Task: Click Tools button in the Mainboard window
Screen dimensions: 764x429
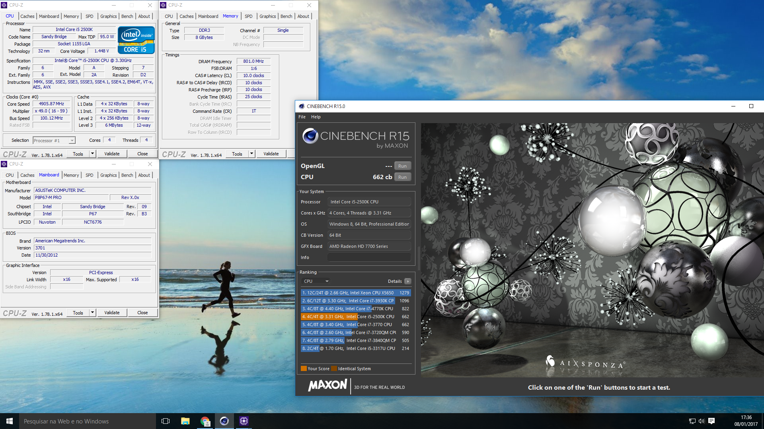Action: [x=78, y=313]
